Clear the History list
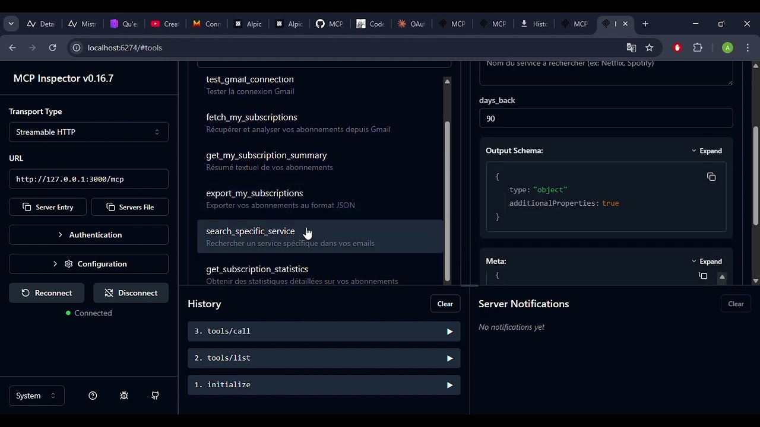760x427 pixels. pos(445,304)
